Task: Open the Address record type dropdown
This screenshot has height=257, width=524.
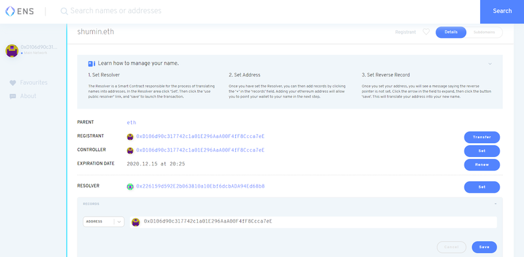Action: click(103, 222)
